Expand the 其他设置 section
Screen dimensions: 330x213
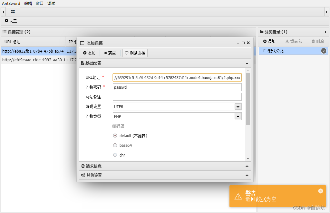click(x=247, y=175)
